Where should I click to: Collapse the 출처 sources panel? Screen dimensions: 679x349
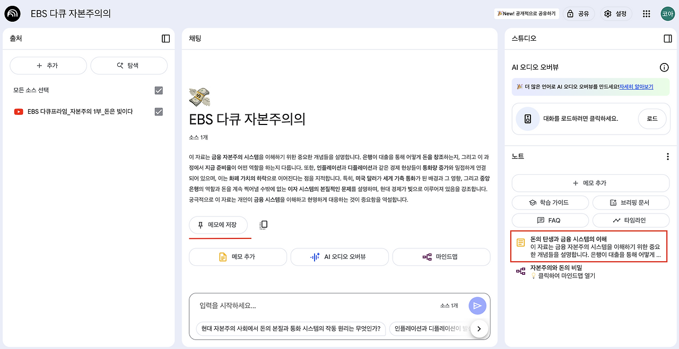click(x=165, y=38)
